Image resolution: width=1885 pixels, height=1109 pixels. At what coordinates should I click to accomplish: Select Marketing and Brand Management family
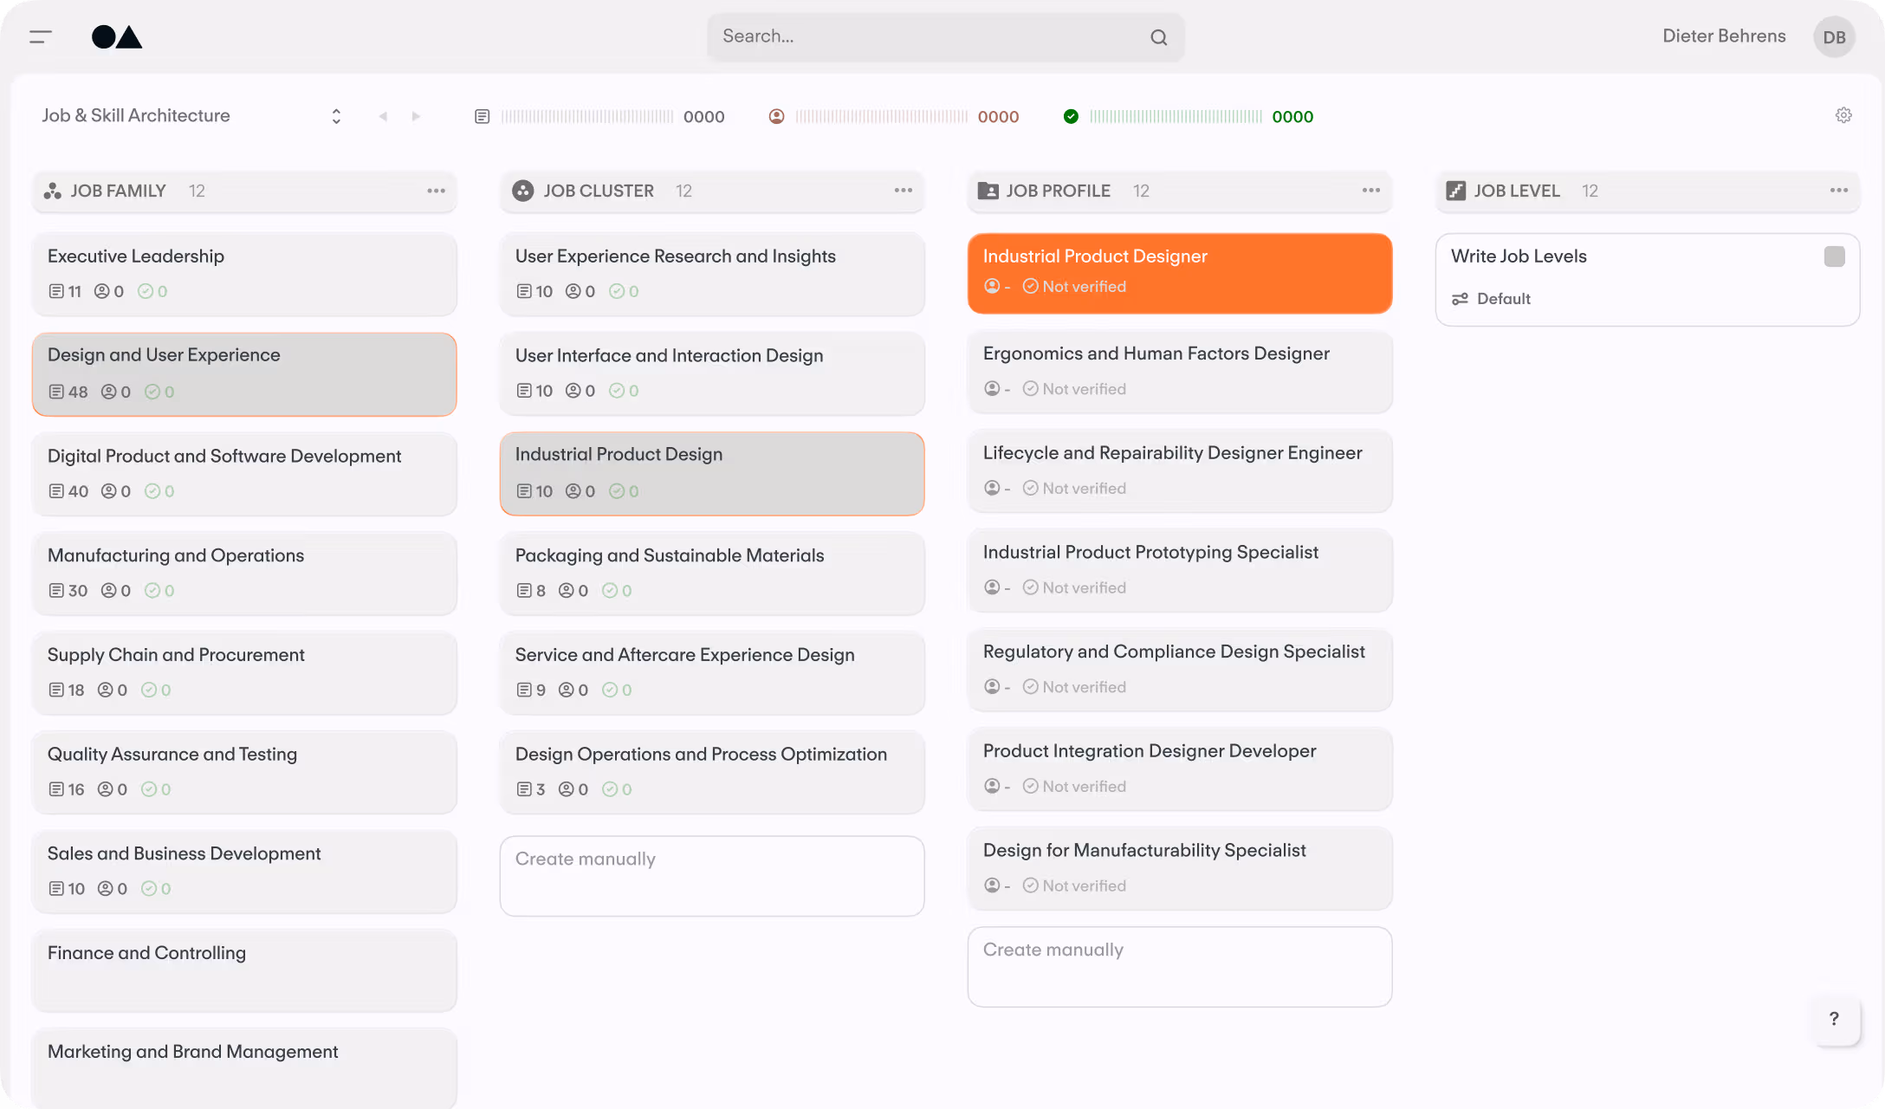244,1068
